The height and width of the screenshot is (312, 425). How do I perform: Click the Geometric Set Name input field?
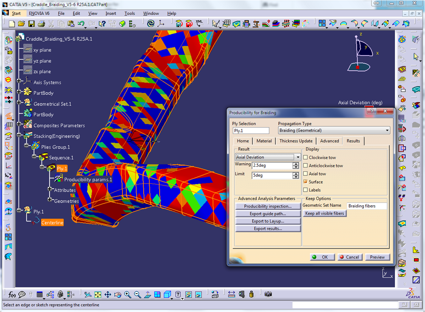click(x=366, y=206)
